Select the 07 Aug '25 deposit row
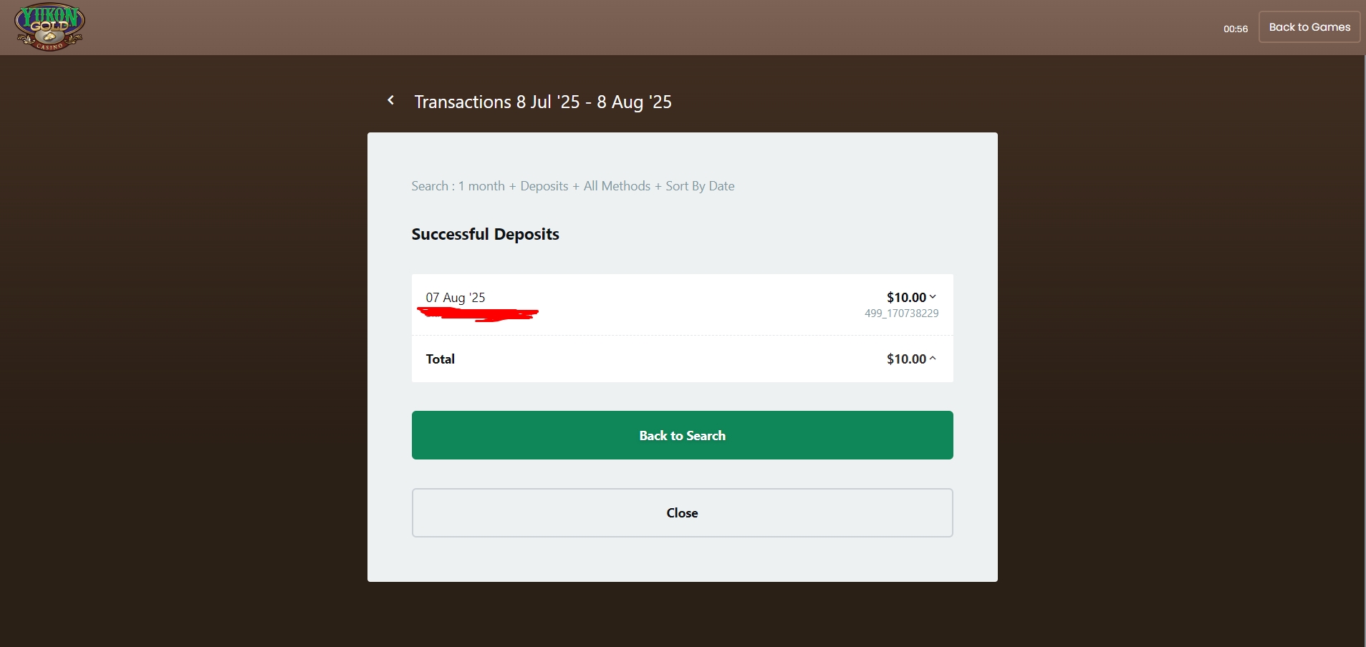The image size is (1366, 647). point(682,305)
